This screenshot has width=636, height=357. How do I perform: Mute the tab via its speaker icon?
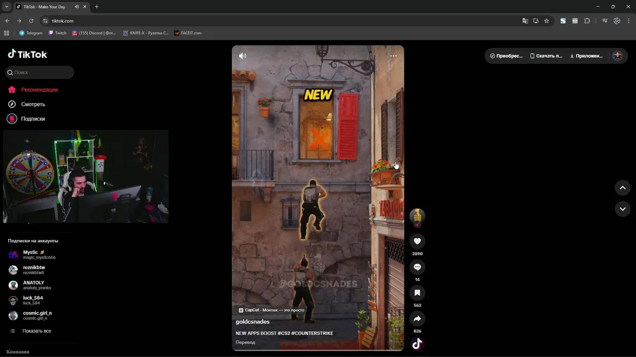[x=77, y=7]
